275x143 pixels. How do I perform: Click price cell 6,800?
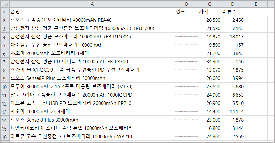pyautogui.click(x=209, y=128)
